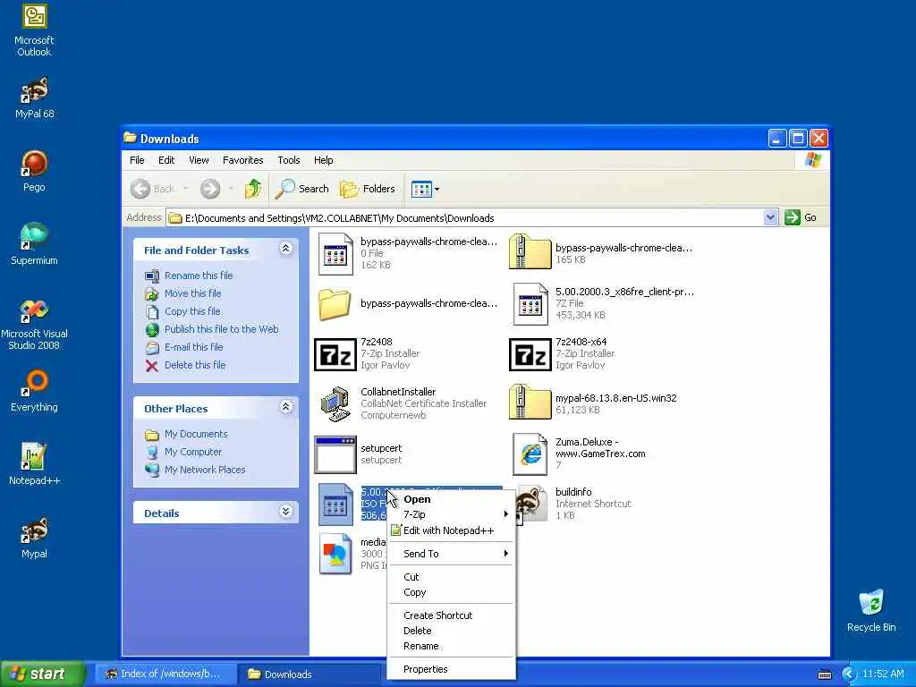Viewport: 916px width, 687px height.
Task: Choose Edit with Notepad++ context entry
Action: click(x=451, y=530)
